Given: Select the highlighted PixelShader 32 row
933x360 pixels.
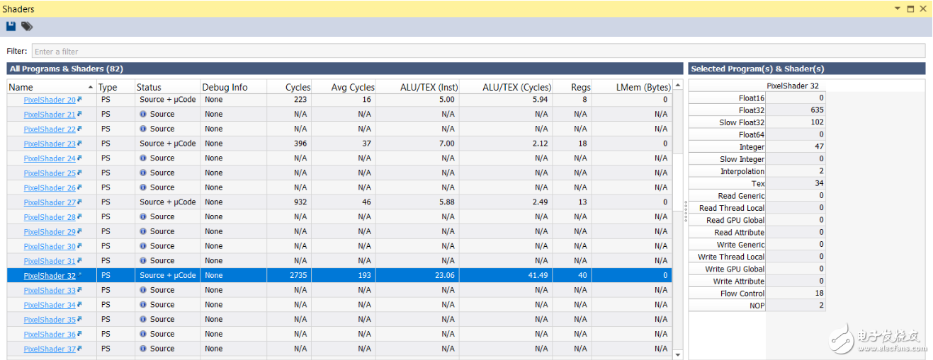Looking at the screenshot, I should click(x=340, y=276).
